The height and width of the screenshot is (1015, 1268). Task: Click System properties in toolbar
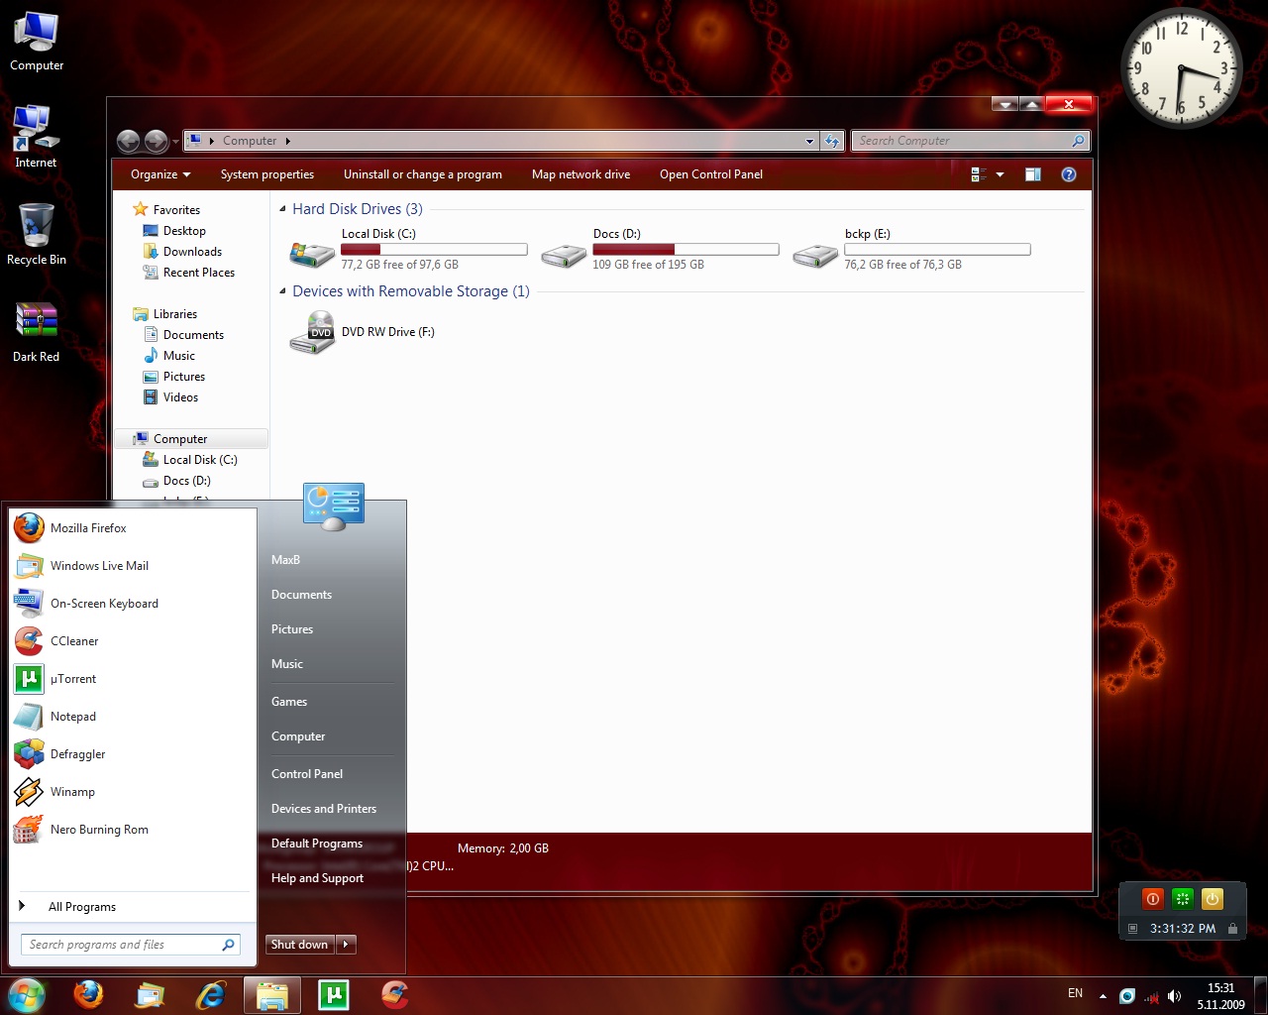267,174
